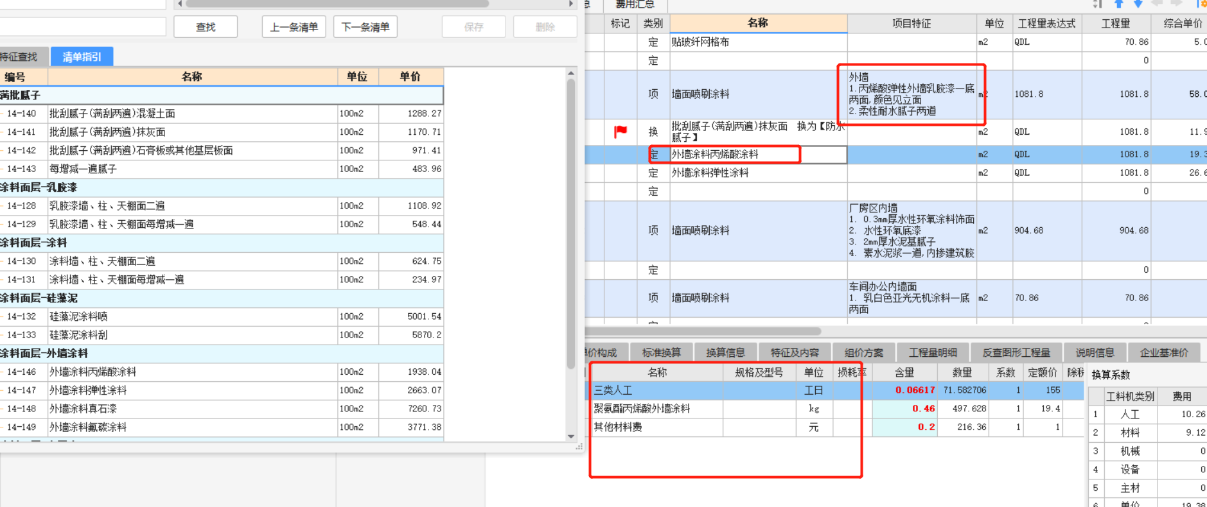Click the left arrow of the top horizontal scrollbar
1207x507 pixels.
point(180,4)
